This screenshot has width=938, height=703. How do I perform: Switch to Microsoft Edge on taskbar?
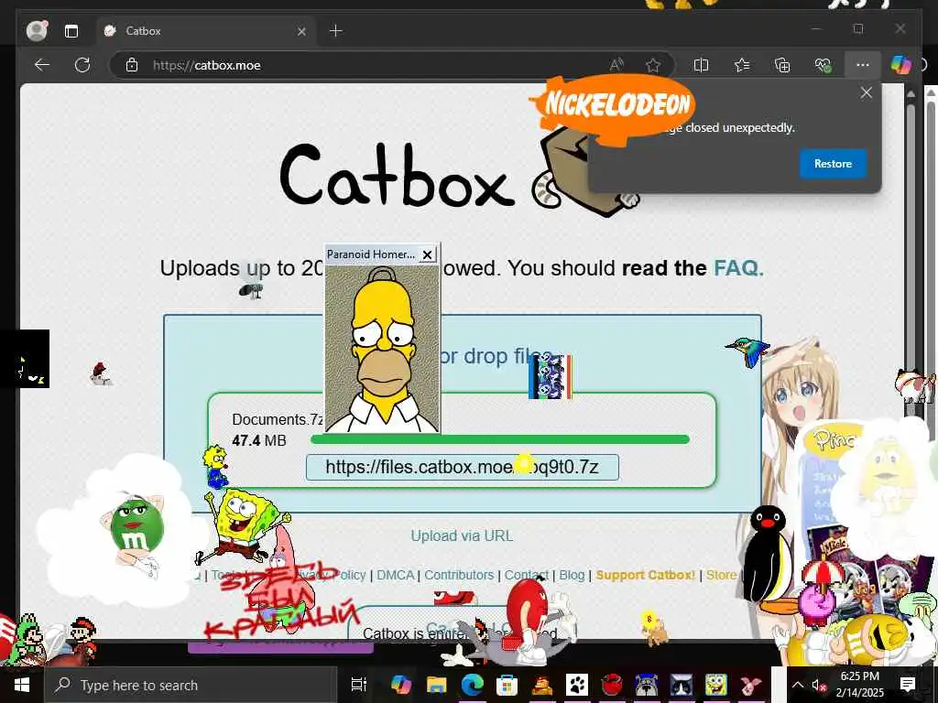[472, 685]
